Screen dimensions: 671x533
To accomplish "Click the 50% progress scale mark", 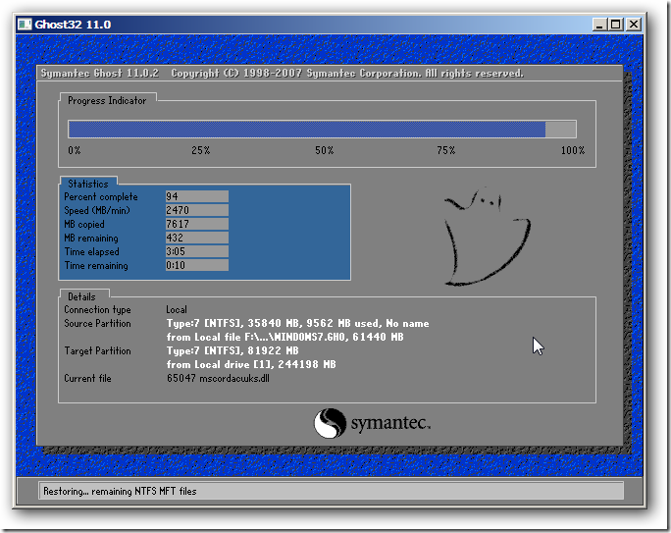I will [x=325, y=150].
